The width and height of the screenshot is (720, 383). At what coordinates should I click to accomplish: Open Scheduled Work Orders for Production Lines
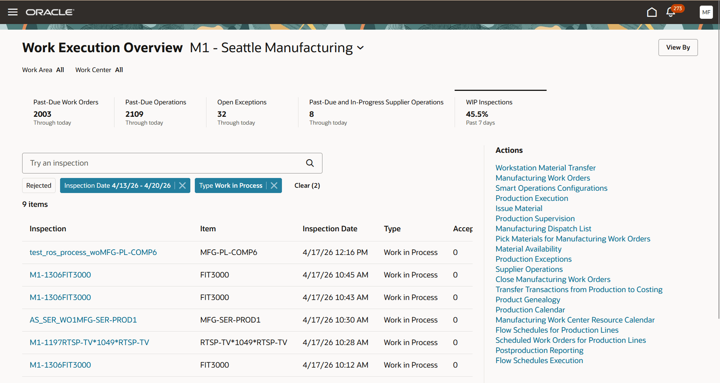571,340
